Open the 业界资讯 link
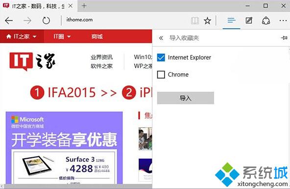290x189 pixels. [x=101, y=57]
